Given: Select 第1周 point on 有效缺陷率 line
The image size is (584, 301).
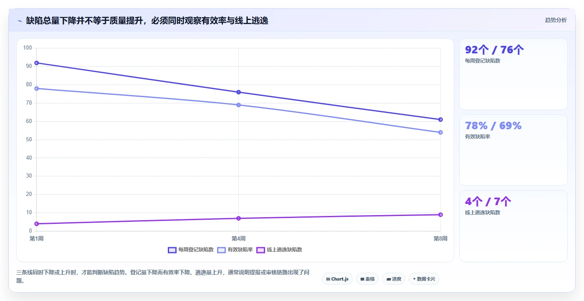Looking at the screenshot, I should pos(37,88).
